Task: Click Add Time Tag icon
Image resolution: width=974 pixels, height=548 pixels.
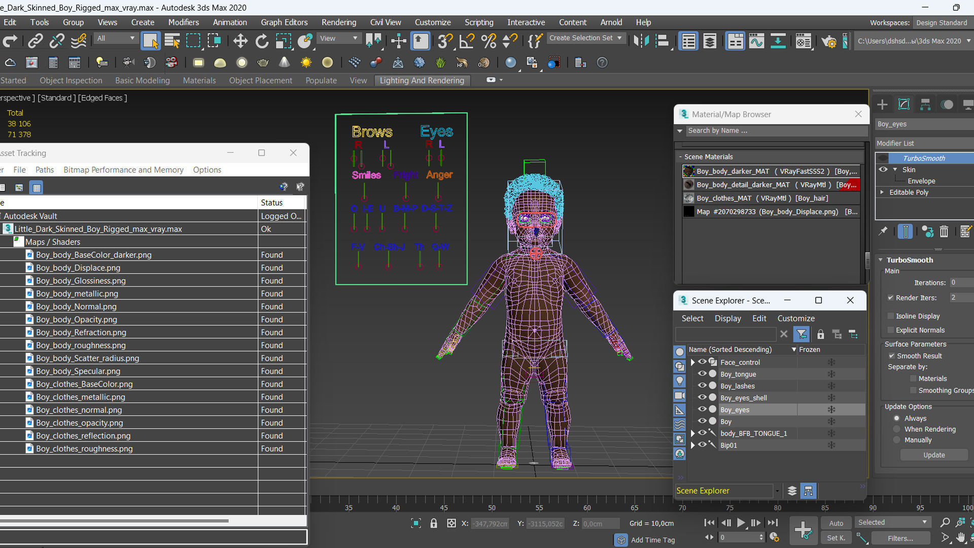Action: click(621, 540)
